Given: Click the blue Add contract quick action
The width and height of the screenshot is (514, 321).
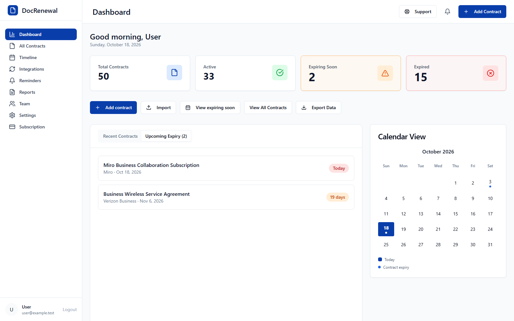Looking at the screenshot, I should tap(113, 108).
